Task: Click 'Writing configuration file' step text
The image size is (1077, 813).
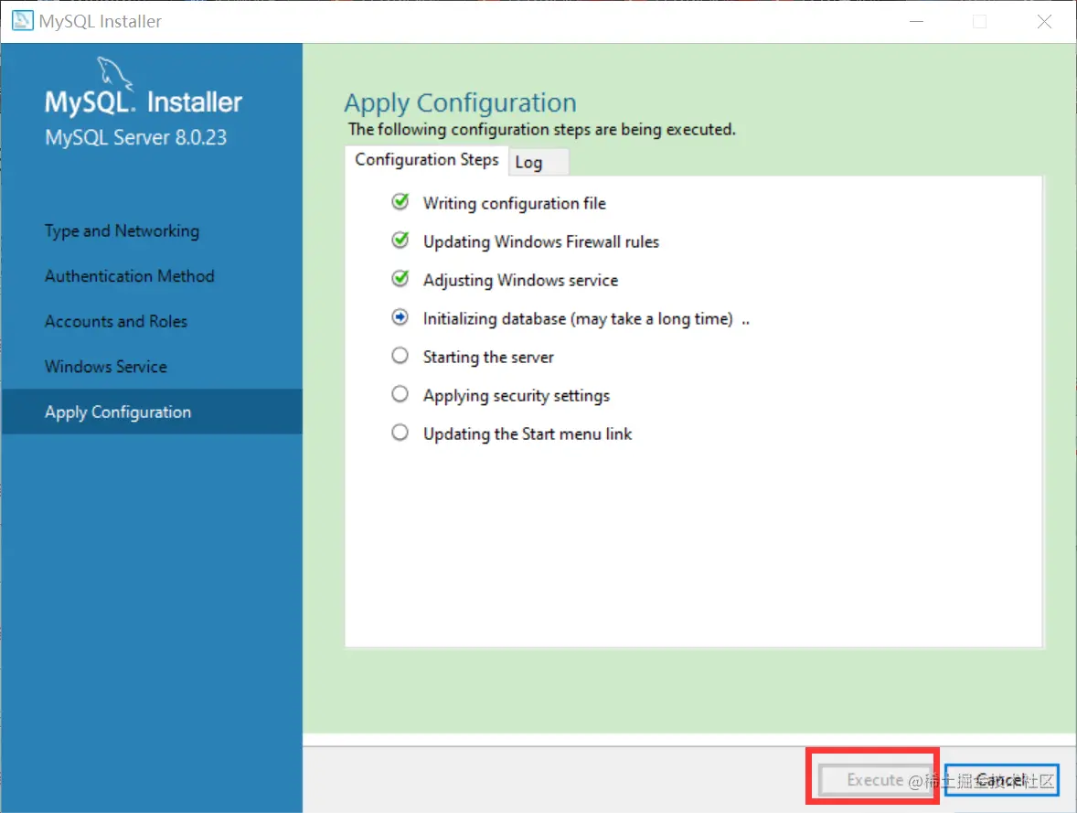Action: coord(515,203)
